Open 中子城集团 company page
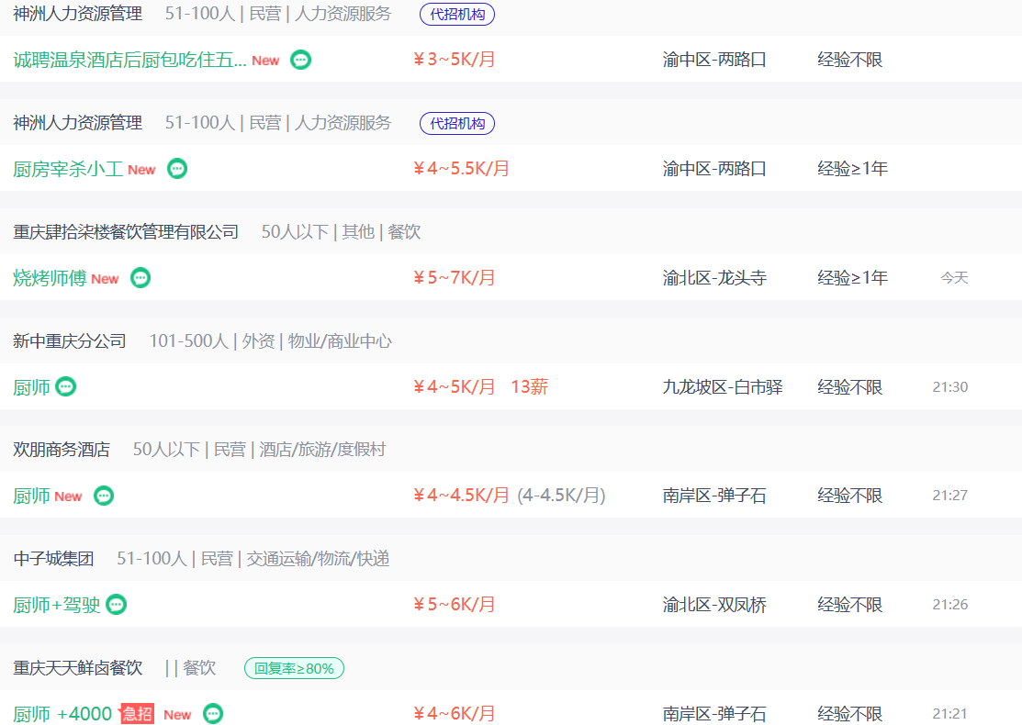1022x725 pixels. click(x=53, y=558)
